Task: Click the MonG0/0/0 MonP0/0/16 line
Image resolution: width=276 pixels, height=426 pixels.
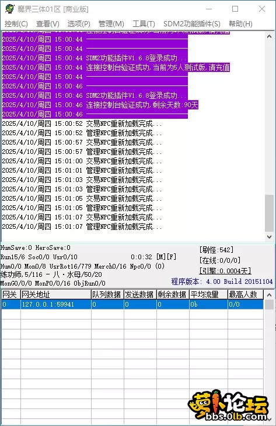Action: [53, 283]
